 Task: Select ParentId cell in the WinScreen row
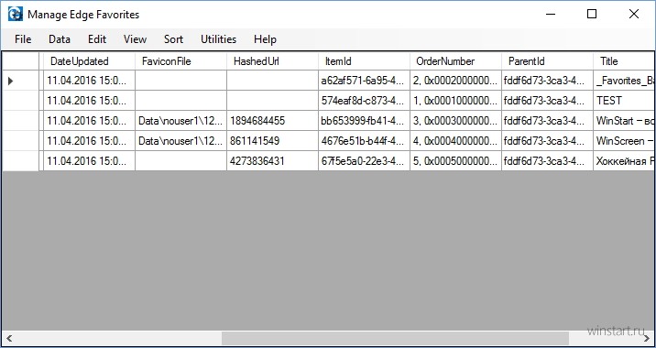point(548,141)
